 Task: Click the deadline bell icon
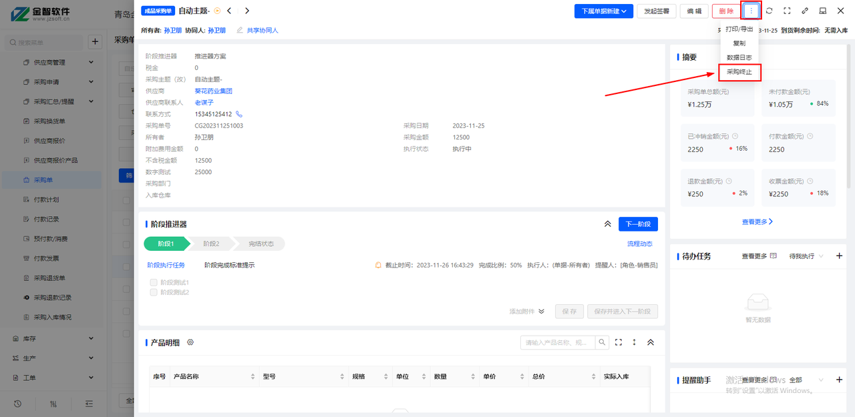point(378,265)
